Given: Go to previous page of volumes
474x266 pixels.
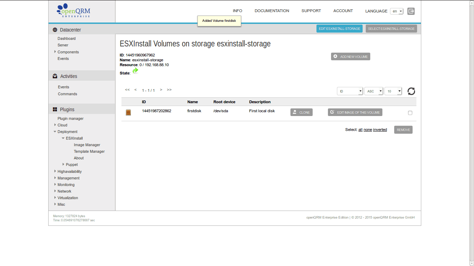Looking at the screenshot, I should point(136,90).
